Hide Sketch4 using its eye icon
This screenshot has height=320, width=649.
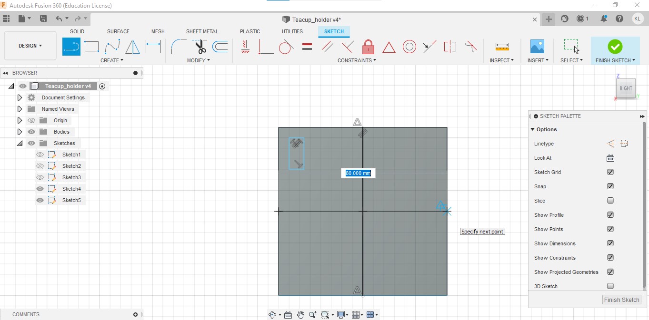click(x=40, y=189)
